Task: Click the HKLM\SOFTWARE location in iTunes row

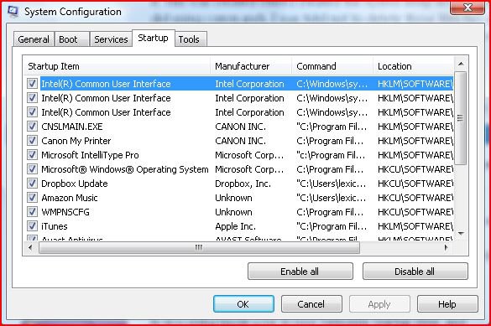Action: 415,226
